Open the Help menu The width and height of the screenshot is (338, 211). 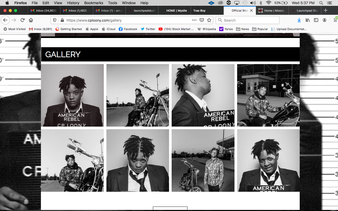tap(144, 3)
